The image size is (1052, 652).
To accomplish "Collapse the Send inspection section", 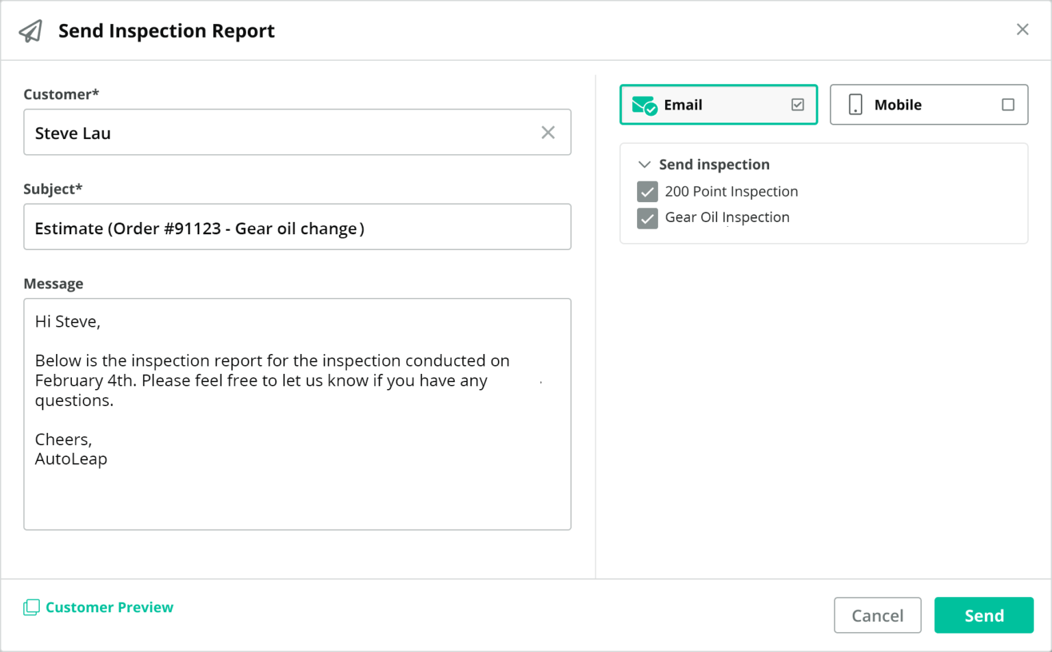I will pyautogui.click(x=644, y=164).
